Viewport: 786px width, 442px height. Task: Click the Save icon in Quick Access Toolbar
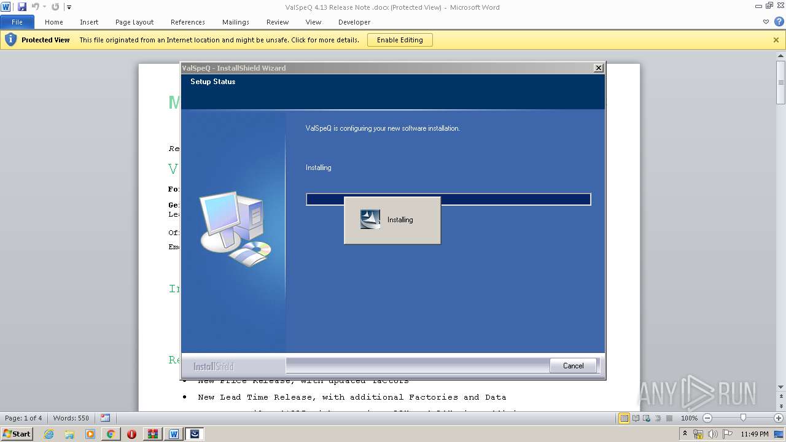[22, 7]
